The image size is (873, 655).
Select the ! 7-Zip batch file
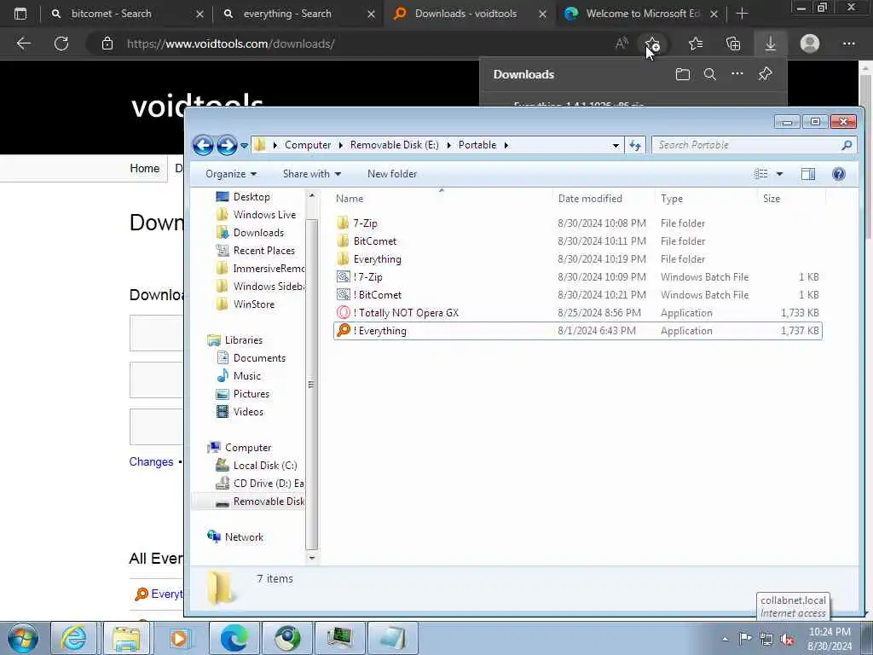(x=367, y=277)
